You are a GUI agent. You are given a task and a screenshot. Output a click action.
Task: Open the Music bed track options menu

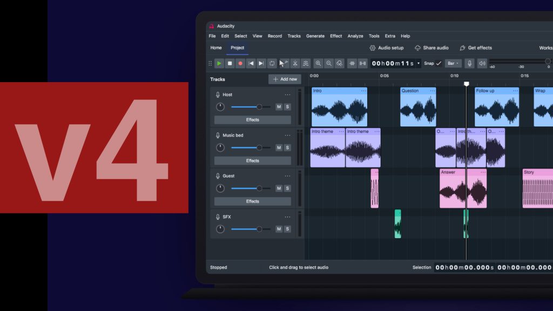(x=287, y=136)
